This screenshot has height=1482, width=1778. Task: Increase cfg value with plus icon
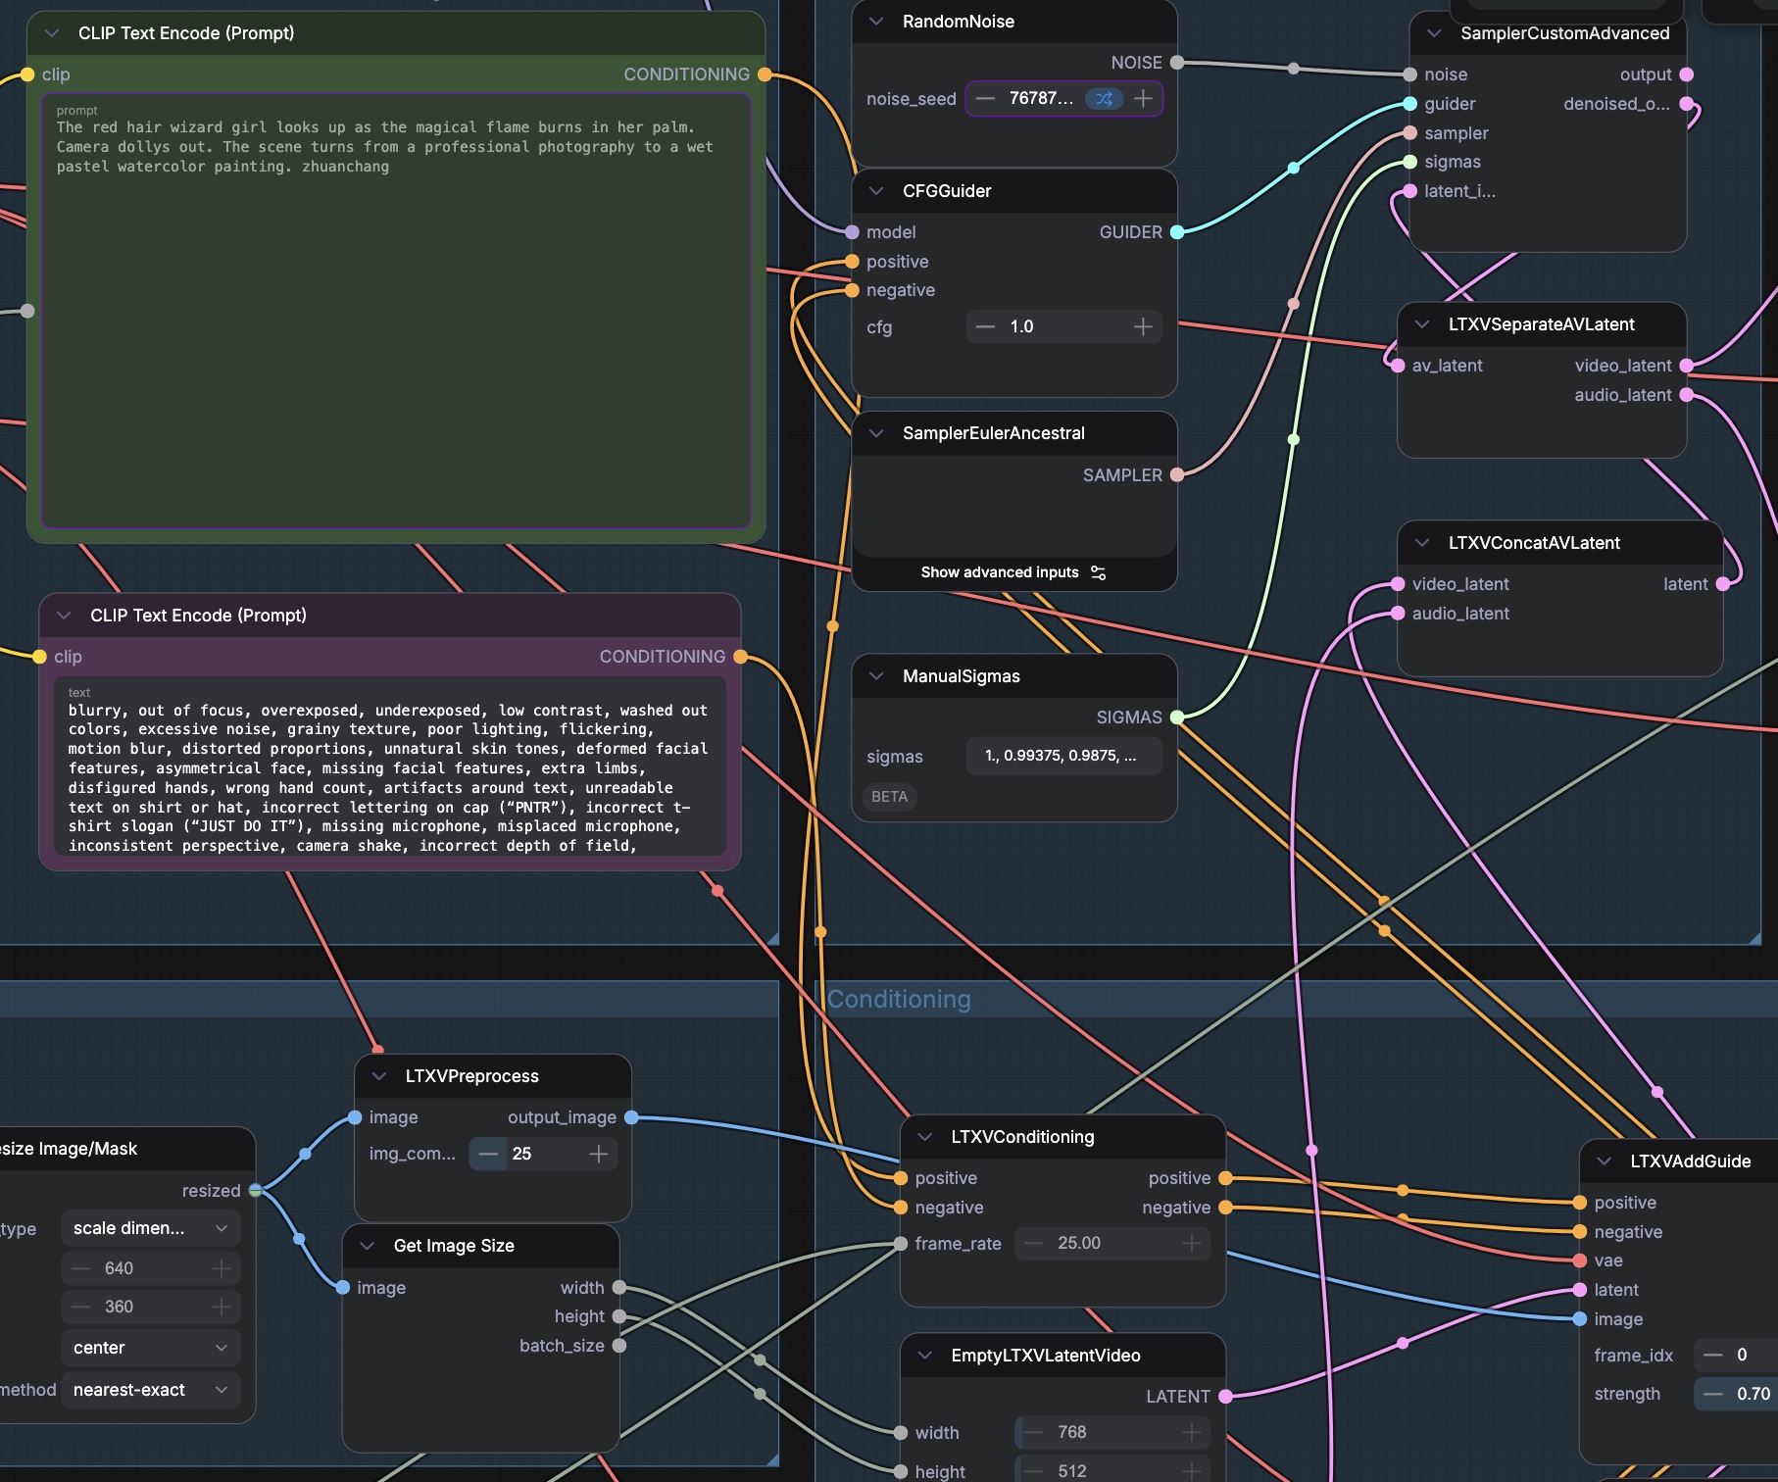pos(1143,326)
